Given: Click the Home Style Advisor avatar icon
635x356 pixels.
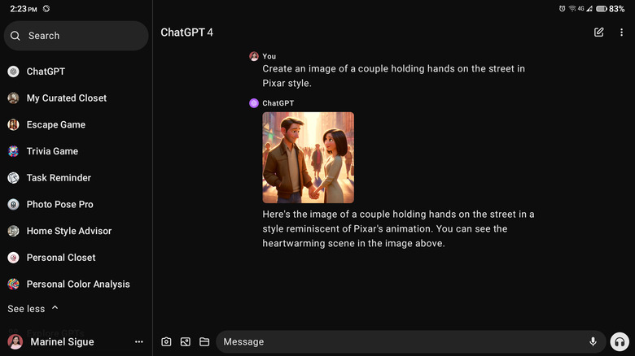Looking at the screenshot, I should pos(13,231).
